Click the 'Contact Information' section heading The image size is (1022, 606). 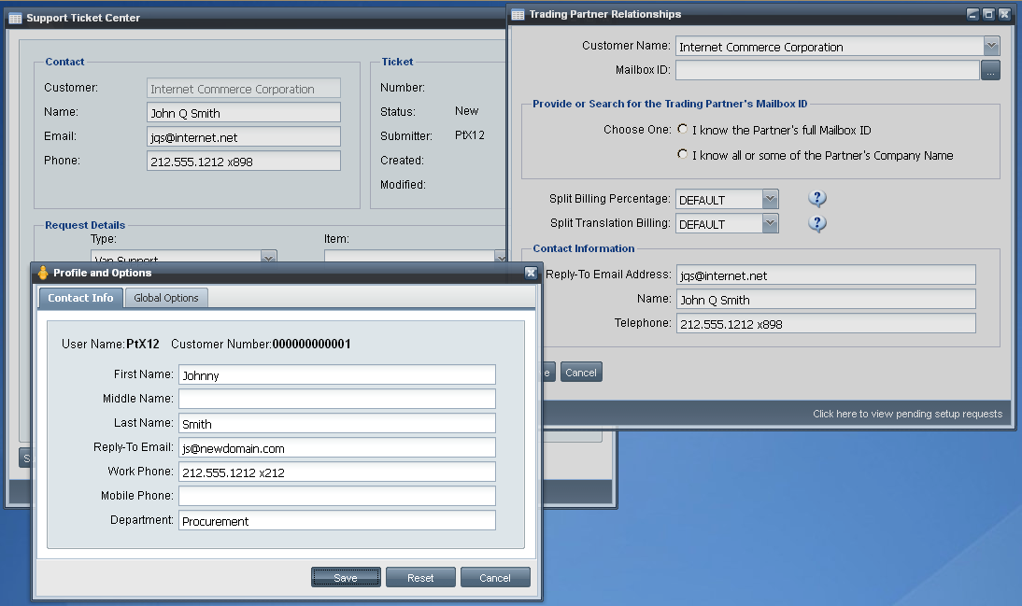pos(583,248)
